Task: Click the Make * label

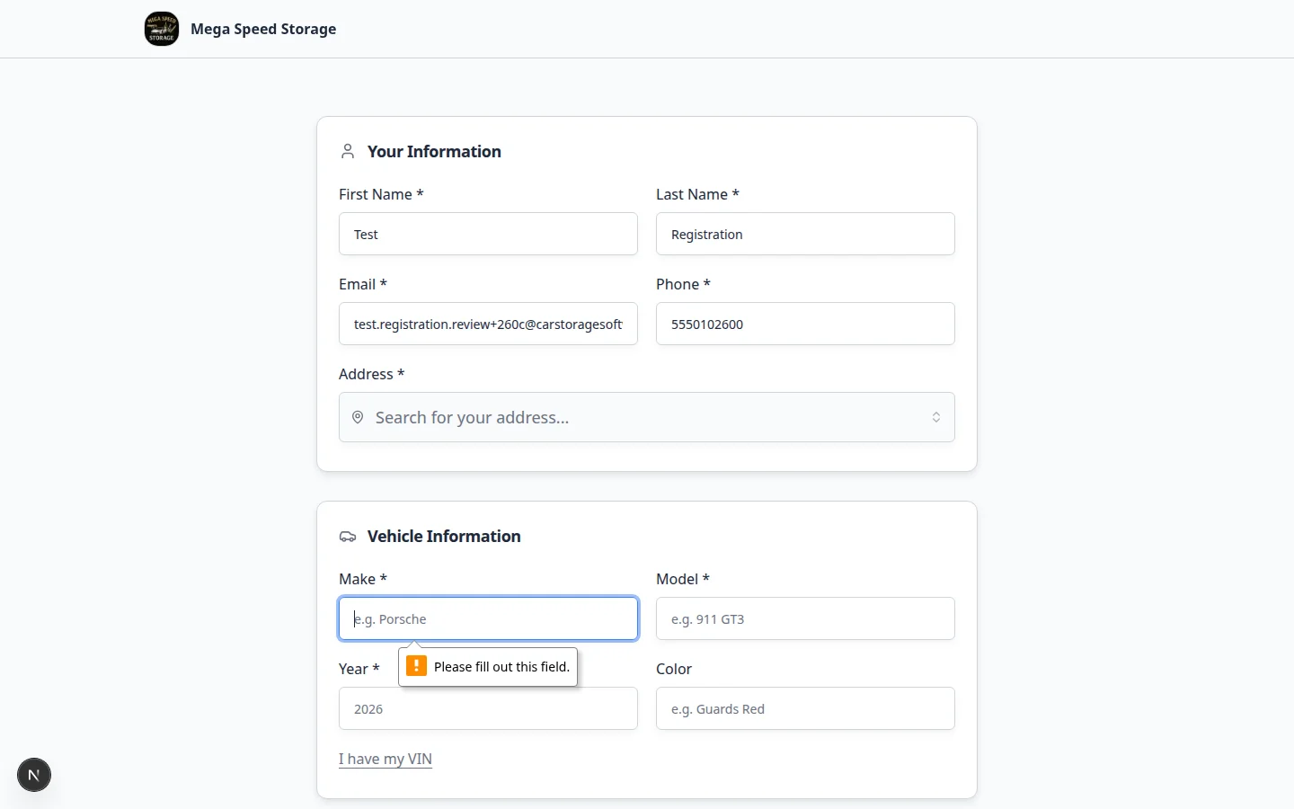Action: click(x=363, y=579)
